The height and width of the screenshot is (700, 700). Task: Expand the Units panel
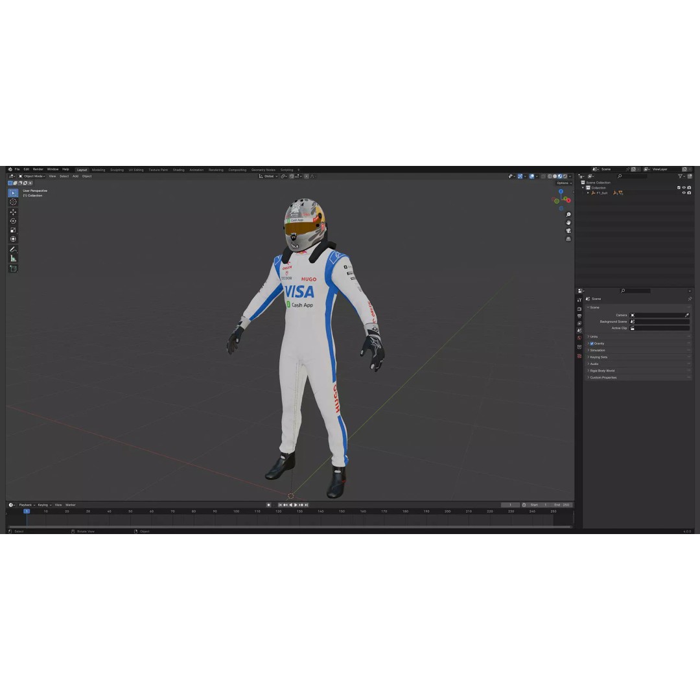638,336
